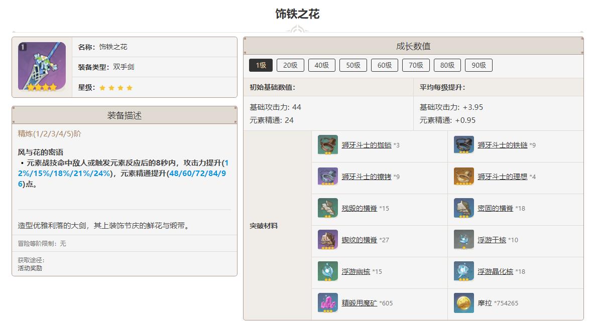The height and width of the screenshot is (325, 594).
Task: Follow the 狮牙斗士的镣铐 link
Action: [367, 177]
